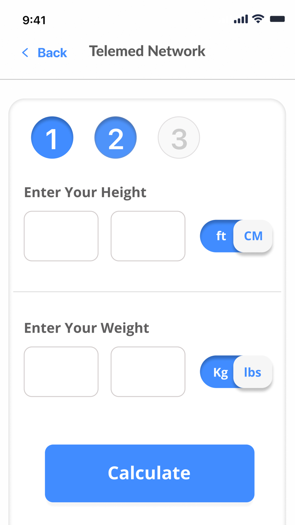Switch weight units to lbs
The image size is (295, 525).
coord(253,372)
